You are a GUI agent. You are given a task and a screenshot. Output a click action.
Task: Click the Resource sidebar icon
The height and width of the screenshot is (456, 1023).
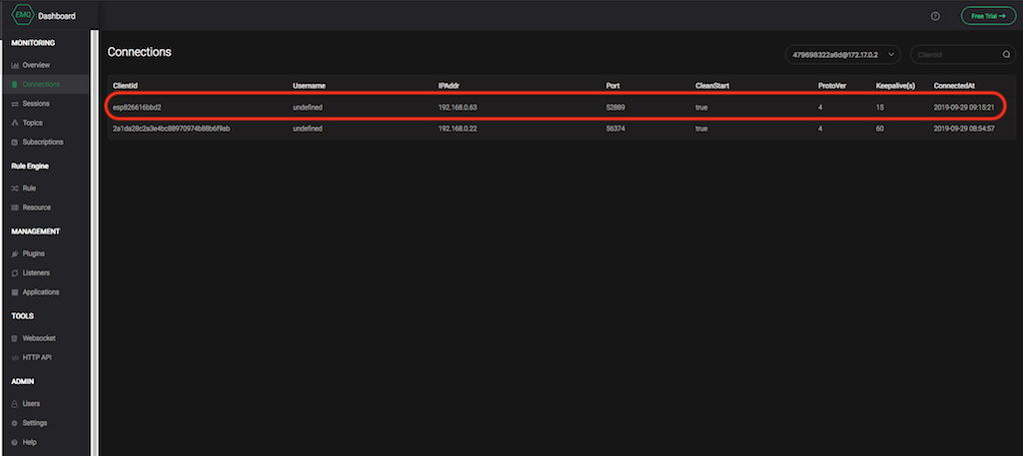[15, 208]
